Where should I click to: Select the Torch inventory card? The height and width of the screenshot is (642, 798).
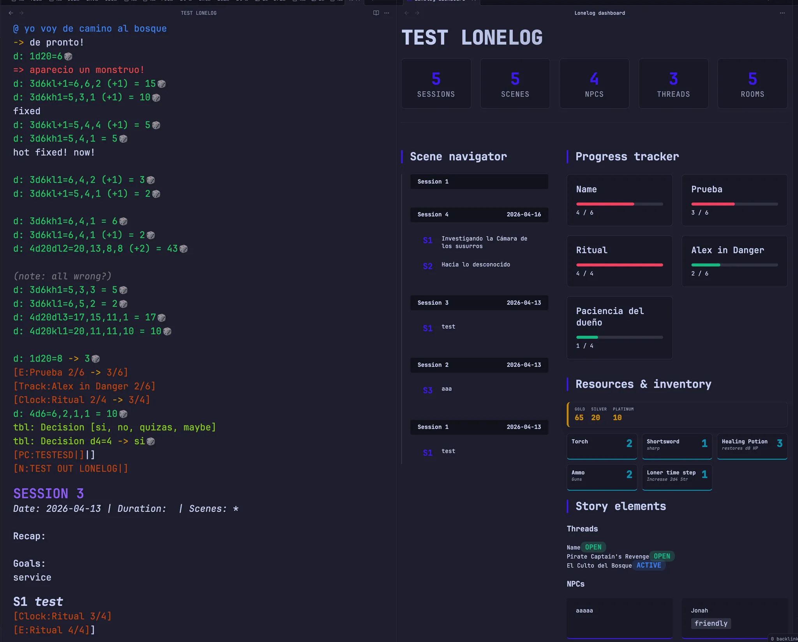602,446
